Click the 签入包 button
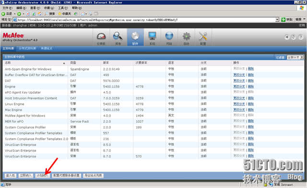The image size is (307, 188). tap(11, 176)
